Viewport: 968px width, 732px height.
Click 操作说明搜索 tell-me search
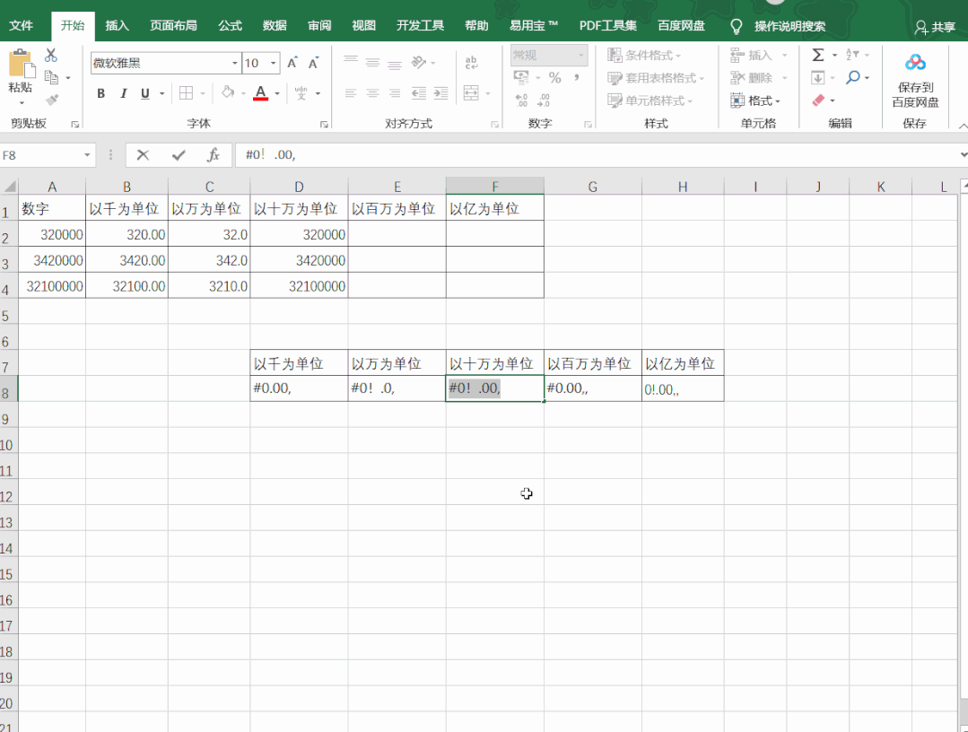[789, 26]
